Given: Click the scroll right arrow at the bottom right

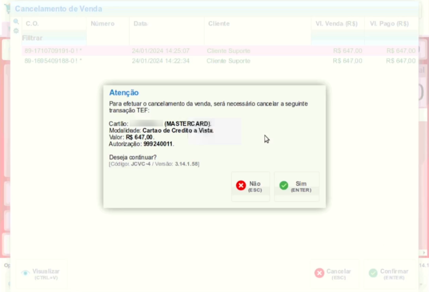Looking at the screenshot, I should 424,253.
